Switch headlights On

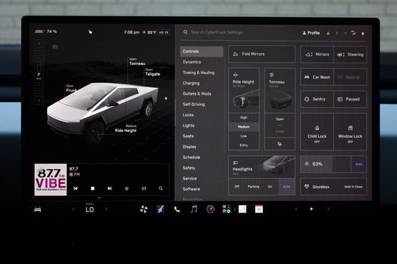pos(270,187)
